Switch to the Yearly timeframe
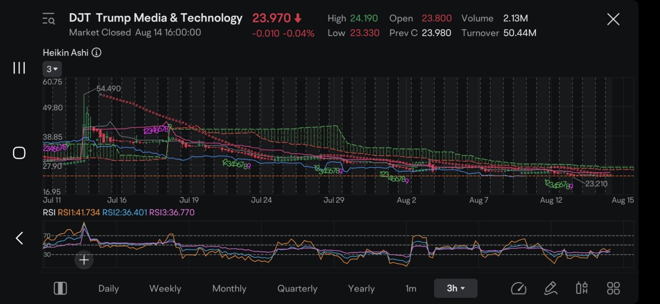This screenshot has width=660, height=304. (361, 288)
